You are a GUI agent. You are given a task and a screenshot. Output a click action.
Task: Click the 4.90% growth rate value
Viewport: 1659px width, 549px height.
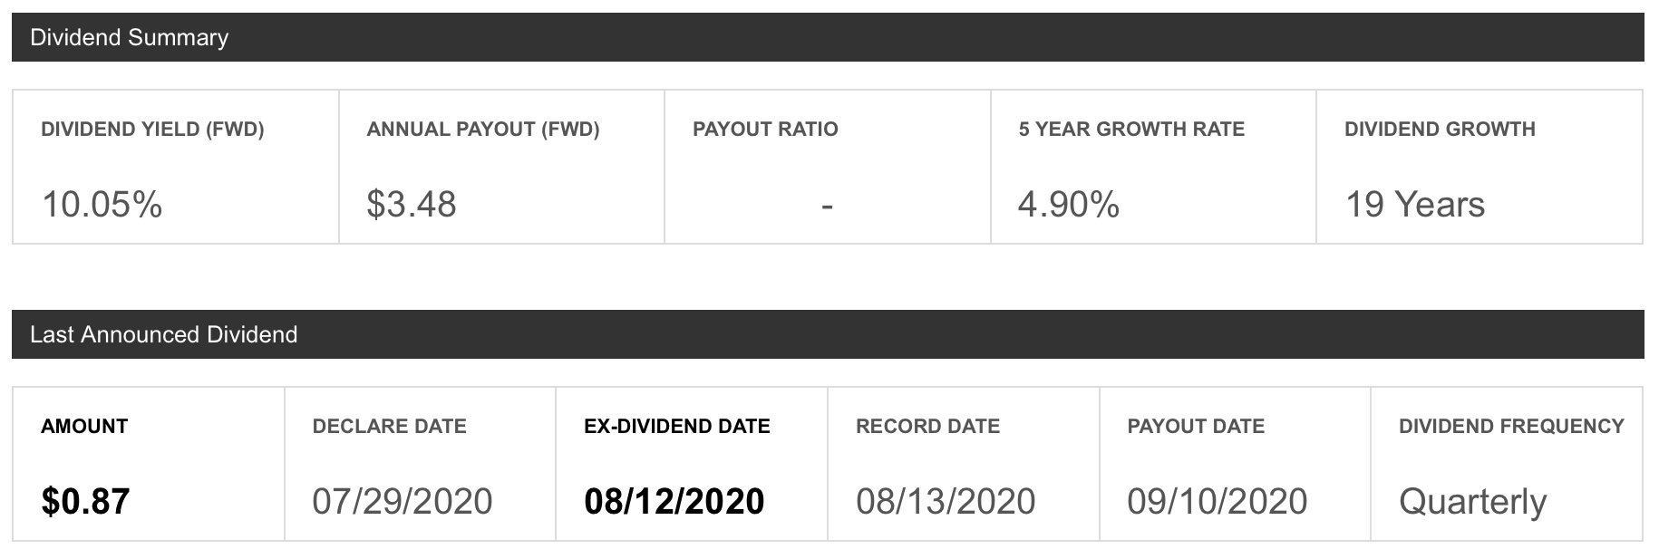click(x=1069, y=205)
